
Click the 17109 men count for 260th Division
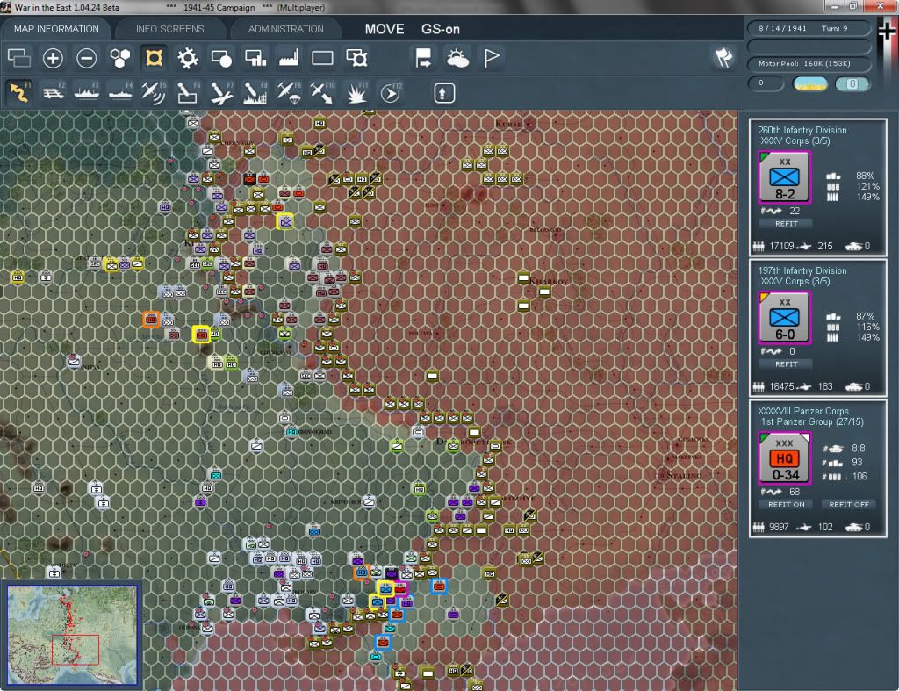(x=780, y=246)
